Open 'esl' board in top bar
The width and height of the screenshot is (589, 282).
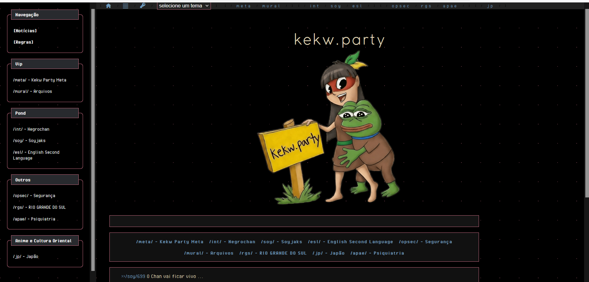[x=357, y=6]
